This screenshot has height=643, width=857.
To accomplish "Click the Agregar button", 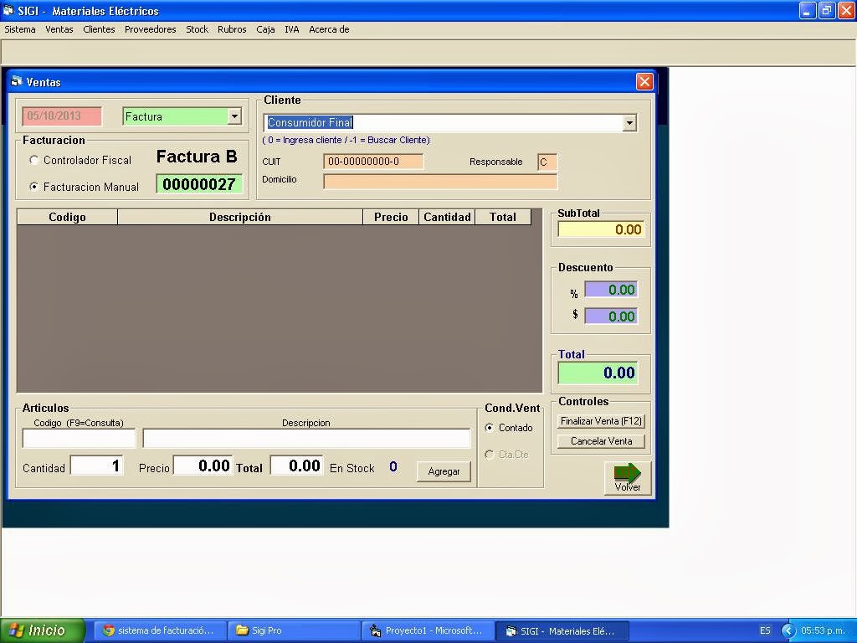I will (x=444, y=471).
